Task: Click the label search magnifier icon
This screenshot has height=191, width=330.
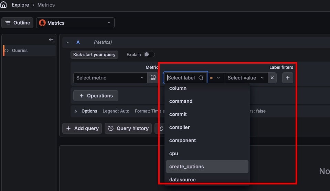Action: pos(201,78)
